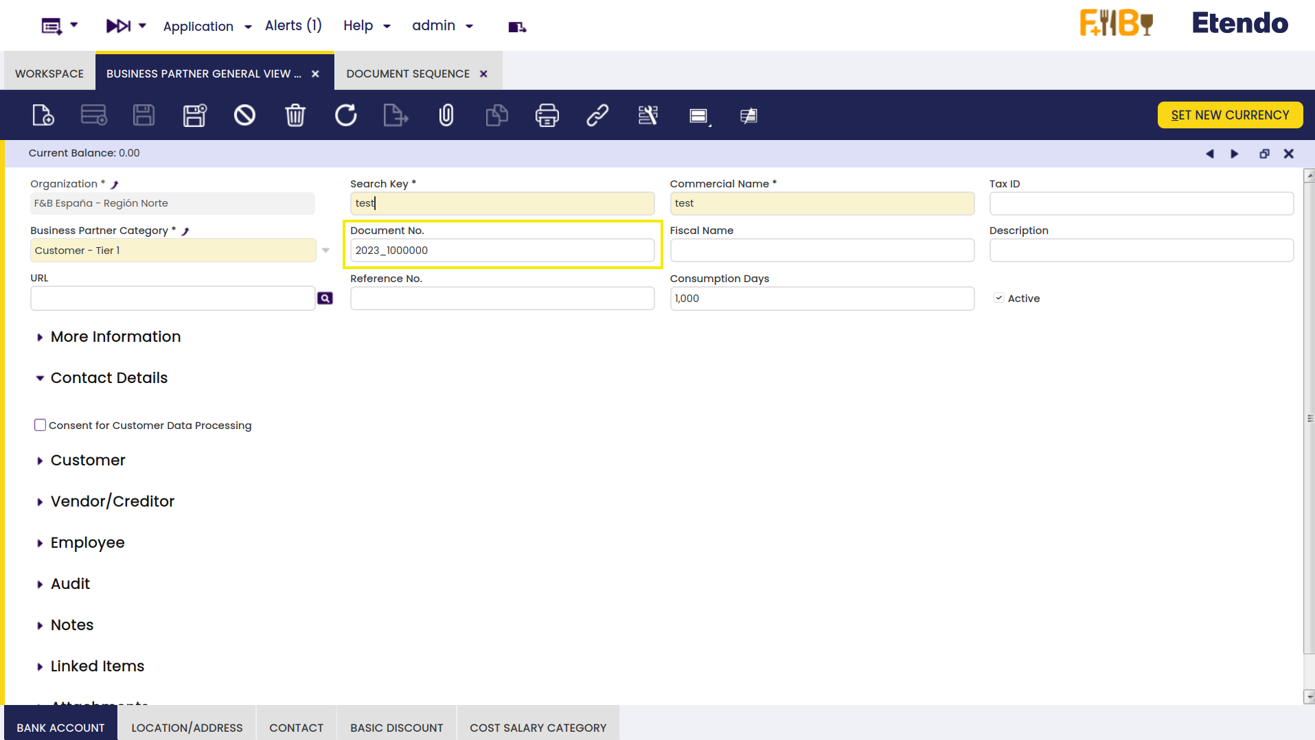Image resolution: width=1315 pixels, height=740 pixels.
Task: Open the Alerts (1) link
Action: click(293, 26)
